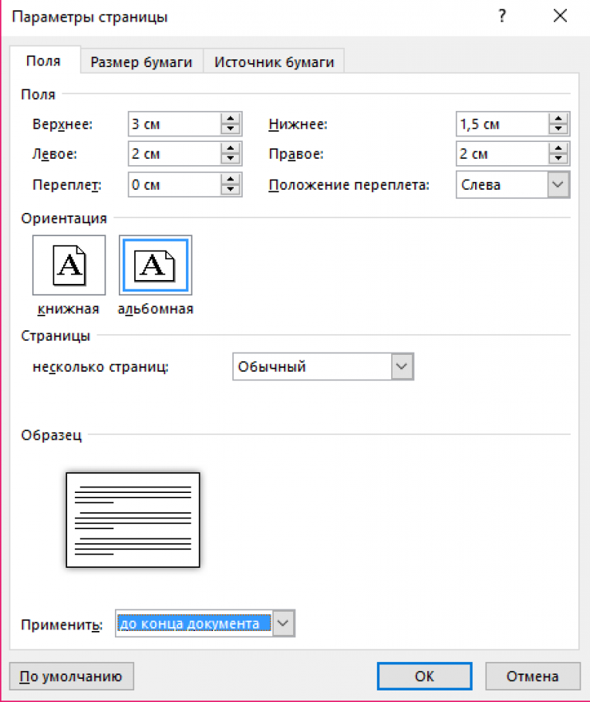Click the Верхнее field showing 3 см

[174, 124]
